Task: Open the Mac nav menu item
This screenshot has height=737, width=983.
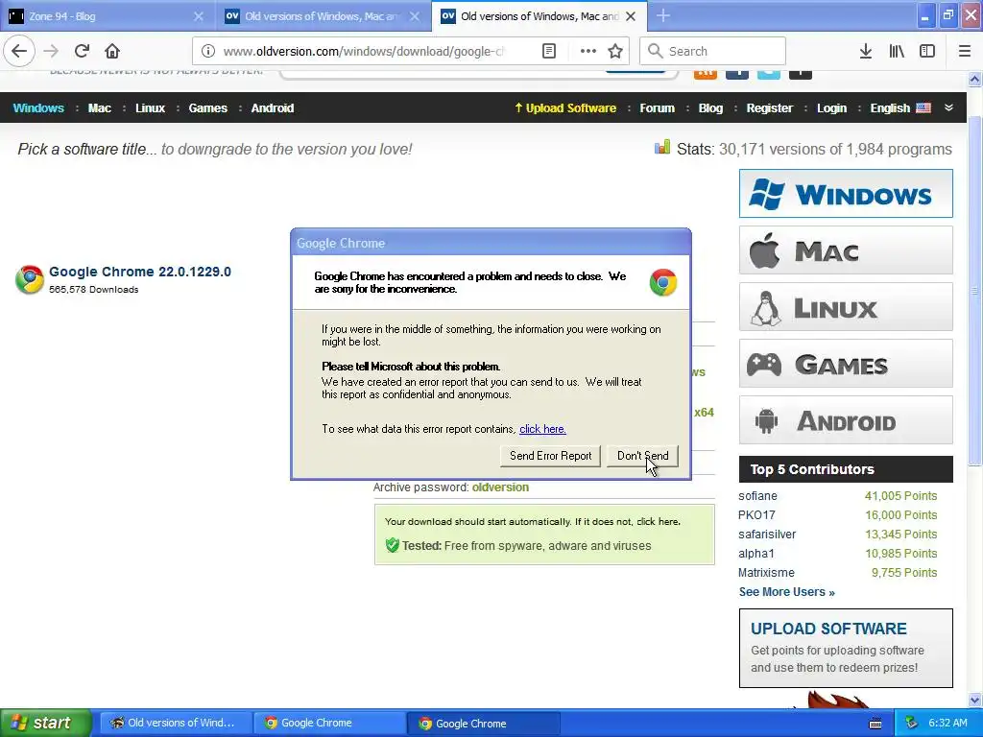Action: click(100, 107)
